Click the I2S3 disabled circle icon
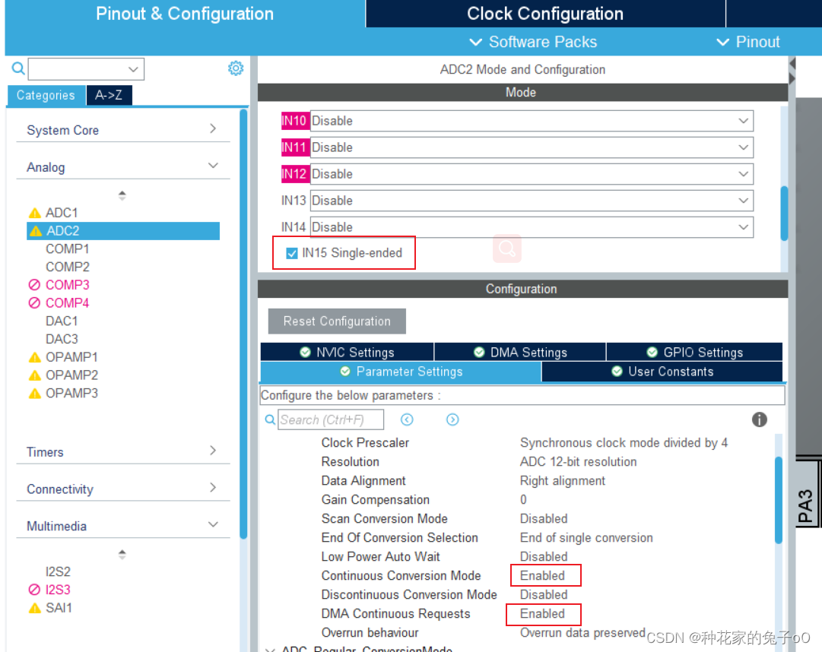Screen dimensions: 822x652 [35, 590]
